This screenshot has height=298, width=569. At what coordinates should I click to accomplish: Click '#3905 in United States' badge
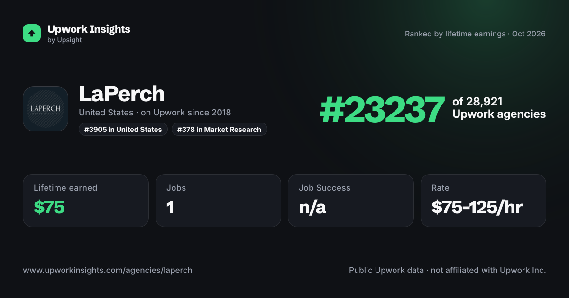123,129
